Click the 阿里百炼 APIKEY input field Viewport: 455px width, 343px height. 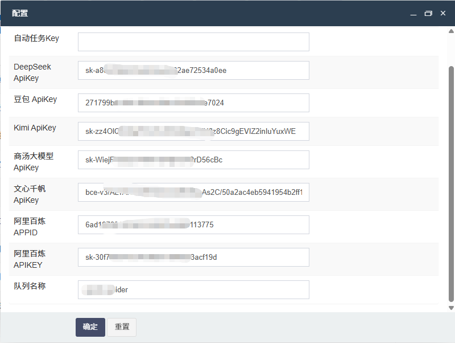[x=193, y=258]
